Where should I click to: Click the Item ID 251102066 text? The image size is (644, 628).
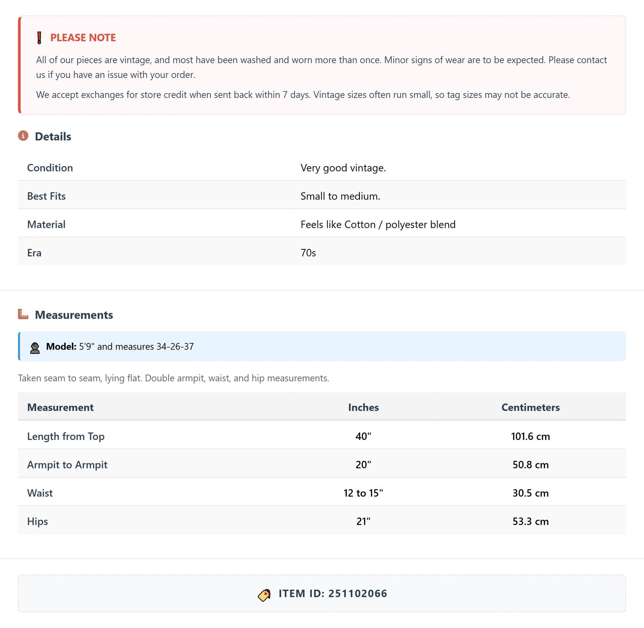coord(333,594)
